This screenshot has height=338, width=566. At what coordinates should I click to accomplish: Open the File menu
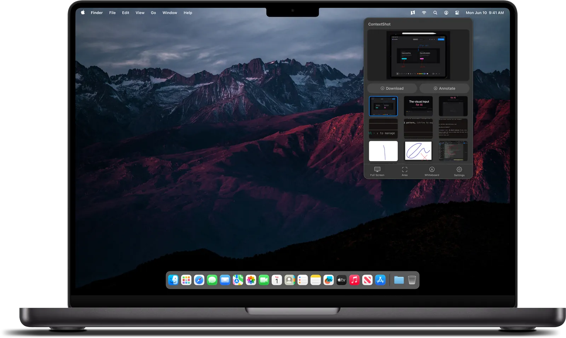tap(112, 13)
